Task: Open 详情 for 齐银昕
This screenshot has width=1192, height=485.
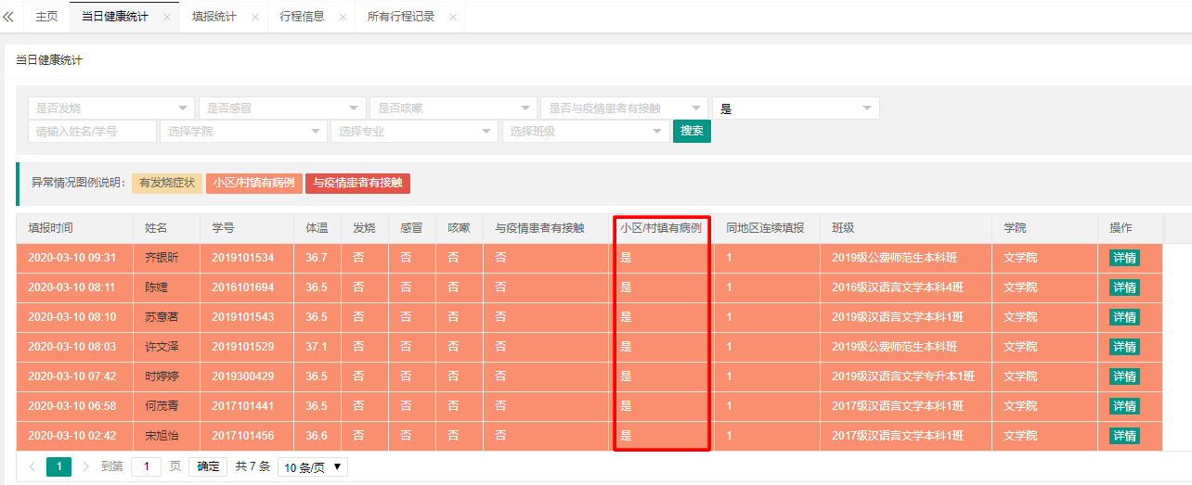Action: pos(1124,258)
